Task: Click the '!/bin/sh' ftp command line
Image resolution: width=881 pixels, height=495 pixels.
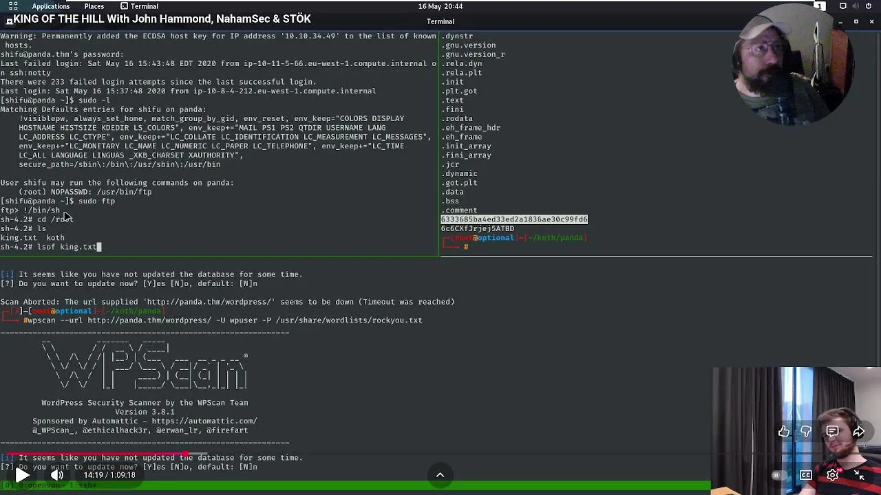Action: click(x=30, y=210)
